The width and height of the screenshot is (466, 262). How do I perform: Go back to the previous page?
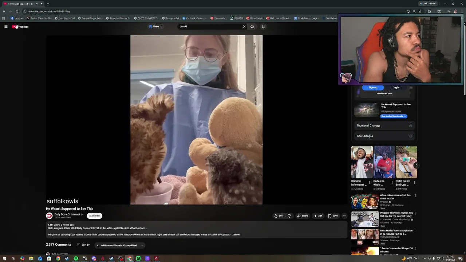point(4,11)
